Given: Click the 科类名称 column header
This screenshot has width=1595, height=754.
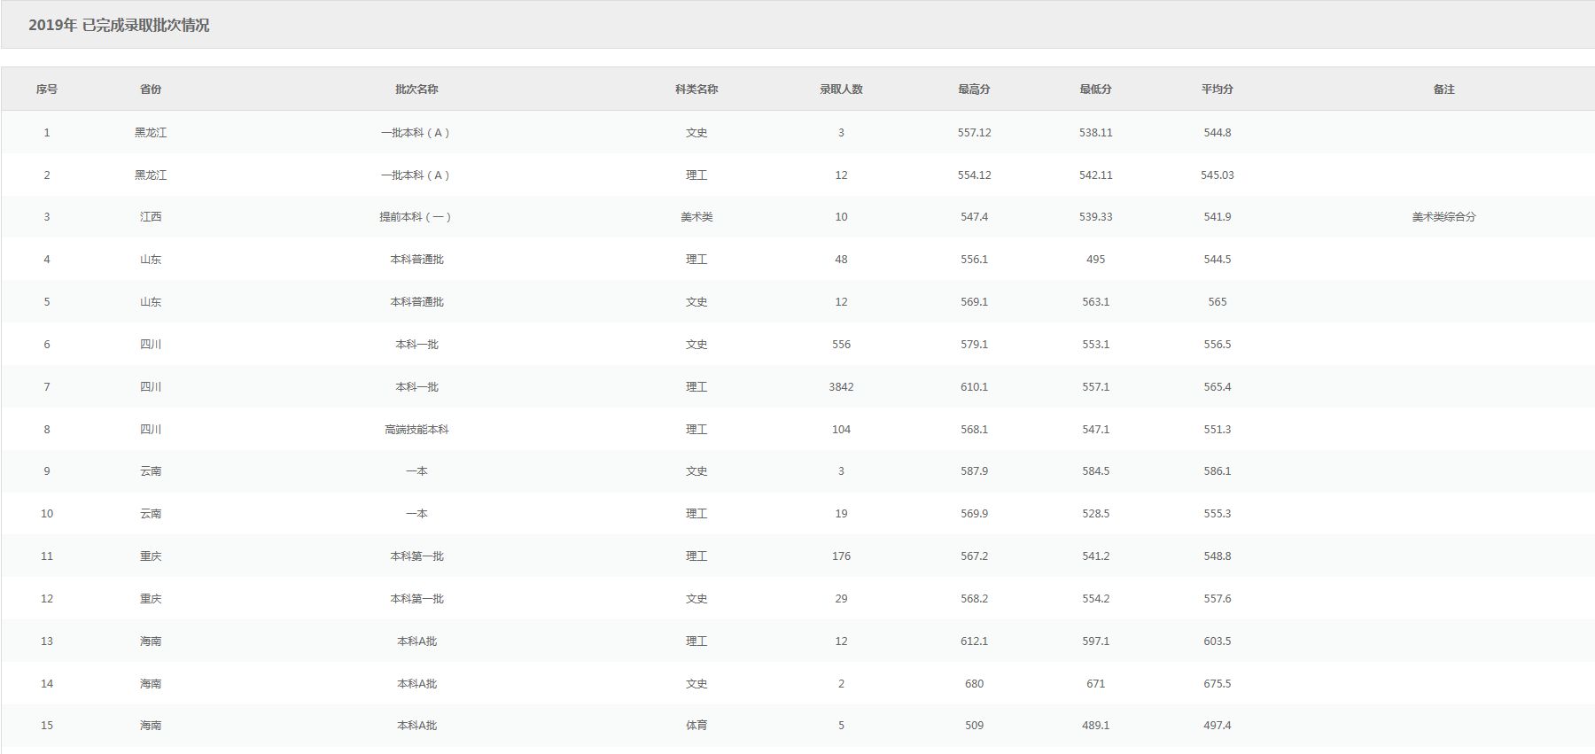Looking at the screenshot, I should 696,89.
